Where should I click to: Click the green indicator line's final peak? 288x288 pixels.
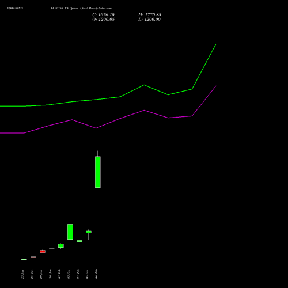[x=216, y=44]
